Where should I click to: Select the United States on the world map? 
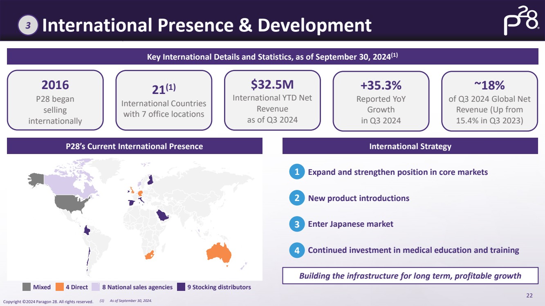pyautogui.click(x=72, y=203)
